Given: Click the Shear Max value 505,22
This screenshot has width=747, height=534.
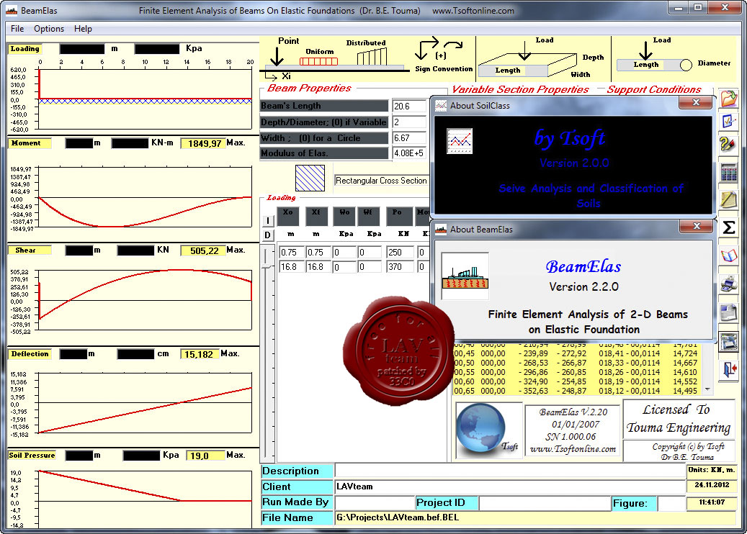Looking at the screenshot, I should pyautogui.click(x=202, y=250).
